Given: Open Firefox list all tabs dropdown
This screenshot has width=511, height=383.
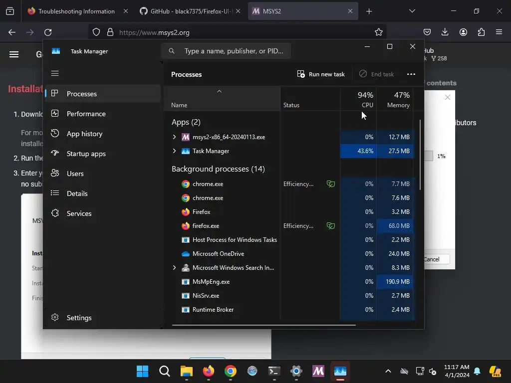Looking at the screenshot, I should click(x=412, y=11).
